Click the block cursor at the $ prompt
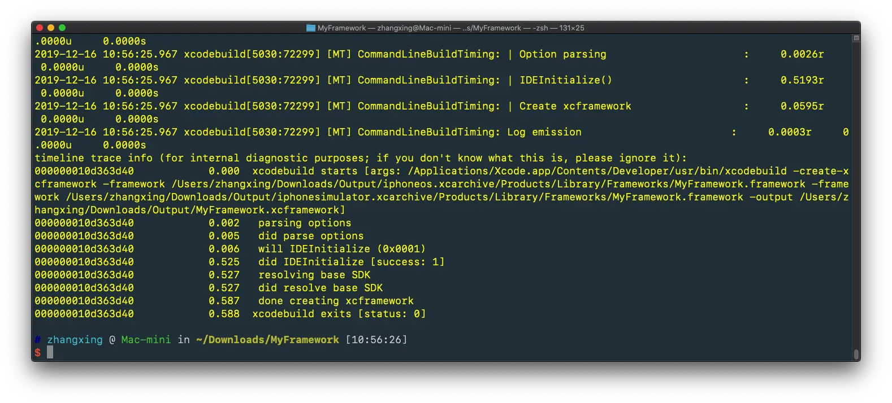Viewport: 892px width, 403px height. 50,352
